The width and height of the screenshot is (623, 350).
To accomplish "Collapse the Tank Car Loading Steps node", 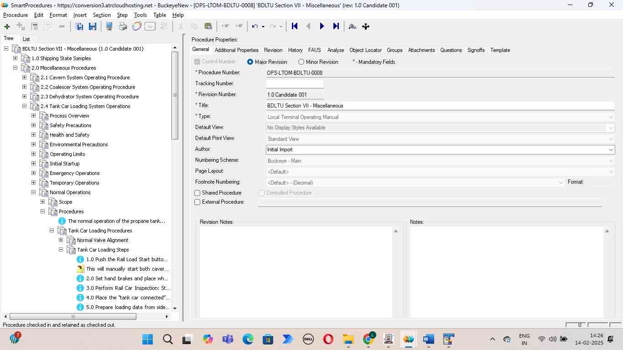I will (61, 250).
